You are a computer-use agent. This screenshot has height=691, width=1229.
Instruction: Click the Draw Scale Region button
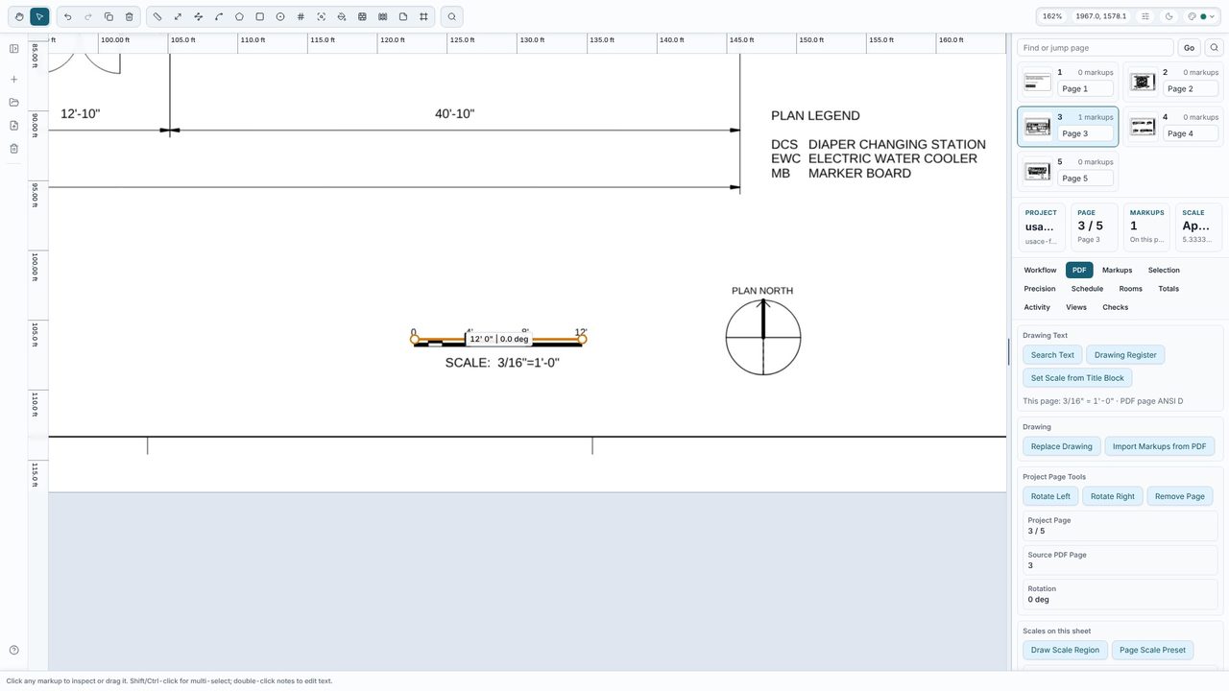[x=1065, y=650]
